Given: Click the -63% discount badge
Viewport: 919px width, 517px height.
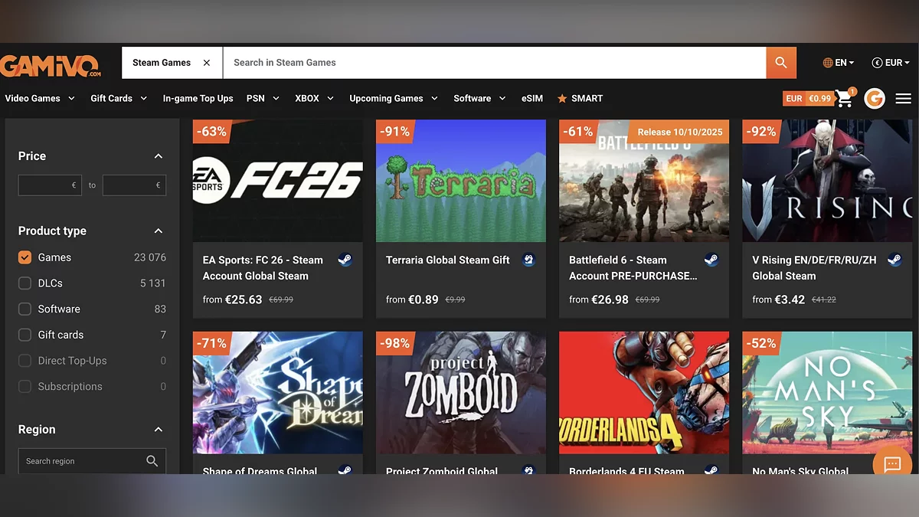Looking at the screenshot, I should point(211,132).
